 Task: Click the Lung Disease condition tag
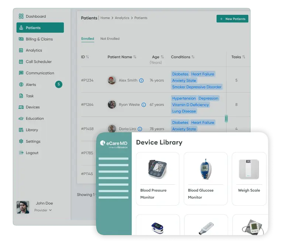pos(184,111)
